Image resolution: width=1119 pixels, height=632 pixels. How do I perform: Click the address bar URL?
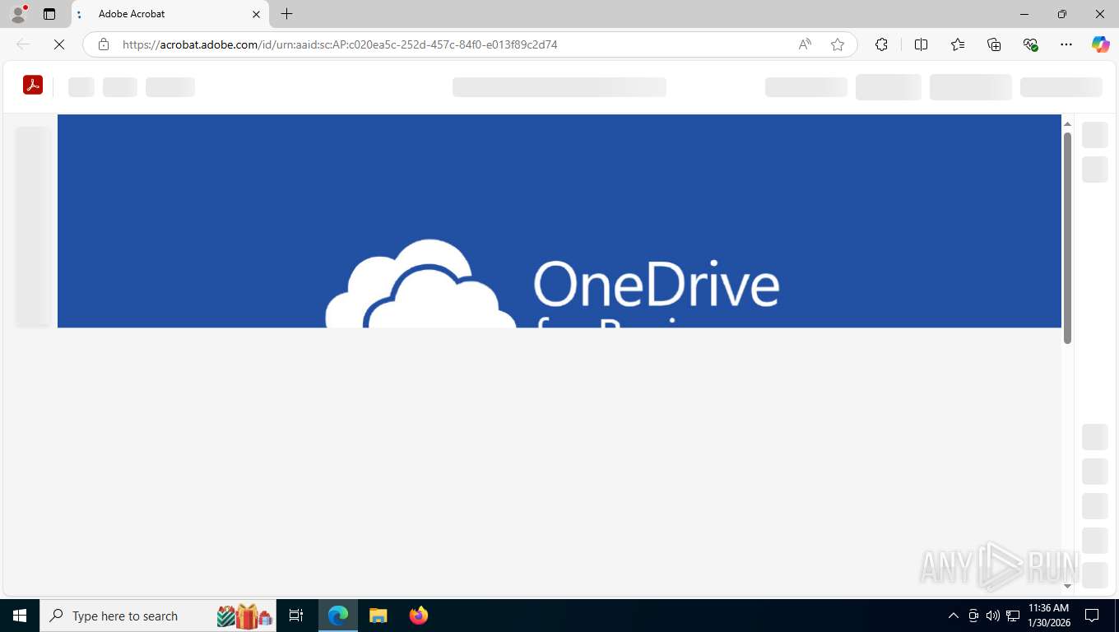tap(340, 44)
